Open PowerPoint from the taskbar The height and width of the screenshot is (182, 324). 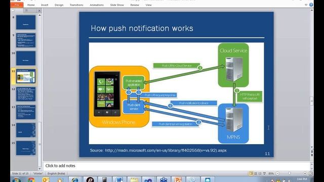[178, 180]
